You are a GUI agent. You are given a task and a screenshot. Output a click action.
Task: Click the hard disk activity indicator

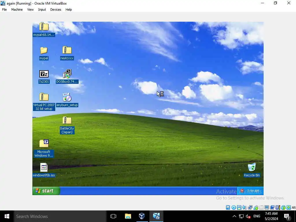click(228, 208)
